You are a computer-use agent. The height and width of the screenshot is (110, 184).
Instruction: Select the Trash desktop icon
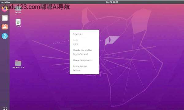(x=18, y=23)
